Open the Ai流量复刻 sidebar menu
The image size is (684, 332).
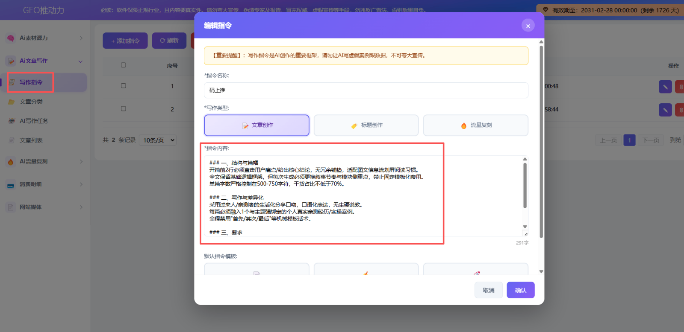(44, 162)
